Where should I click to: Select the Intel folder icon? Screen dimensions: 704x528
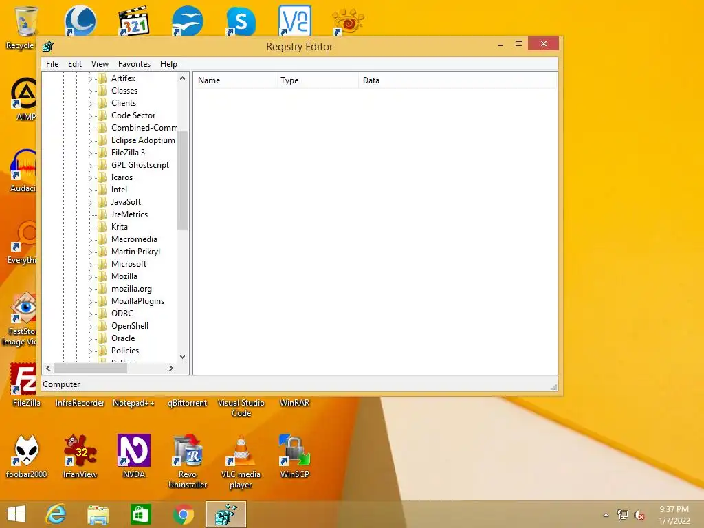102,190
